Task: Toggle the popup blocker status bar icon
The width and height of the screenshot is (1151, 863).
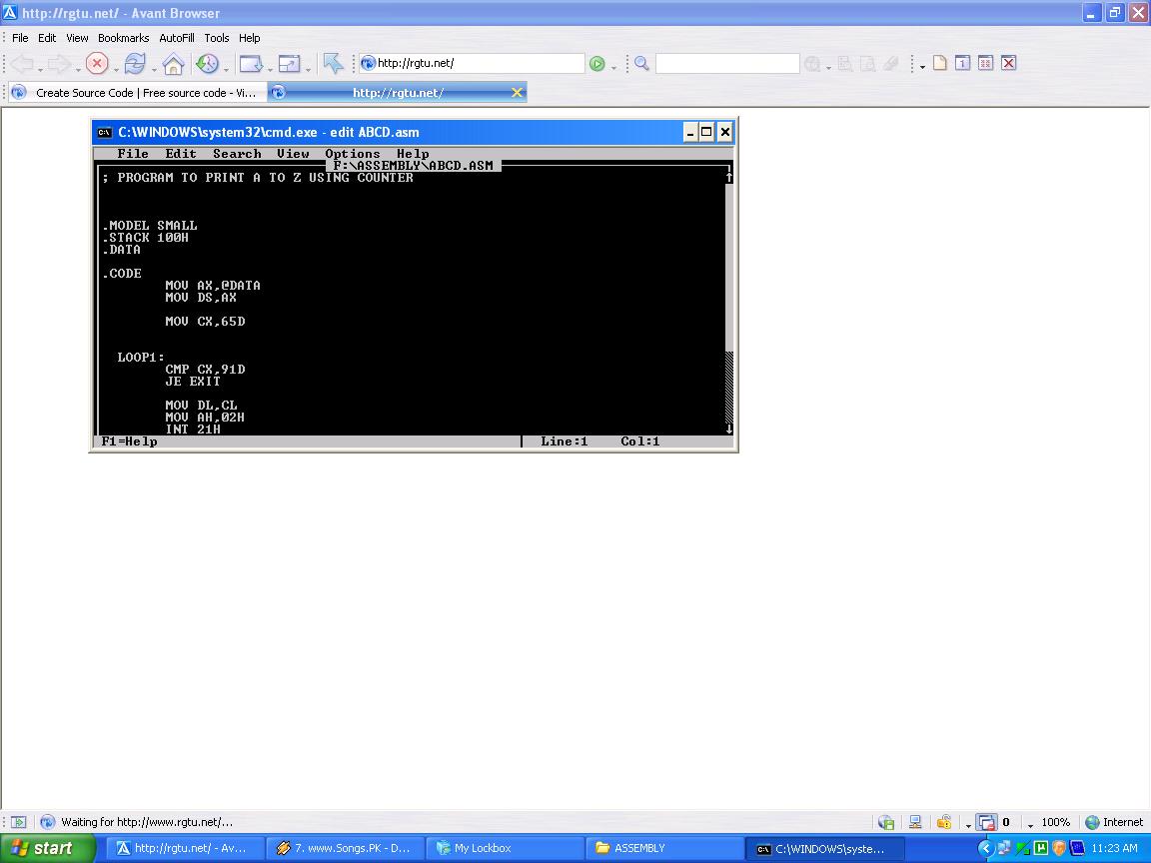Action: (986, 822)
